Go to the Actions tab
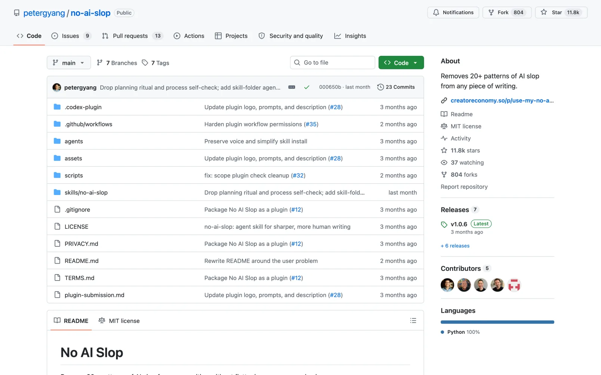Image resolution: width=601 pixels, height=375 pixels. (189, 36)
